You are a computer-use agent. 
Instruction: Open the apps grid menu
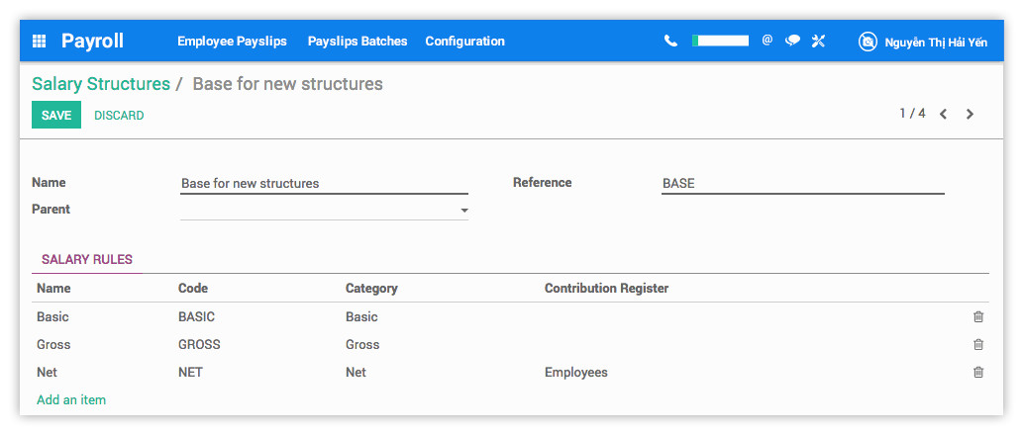pos(40,42)
